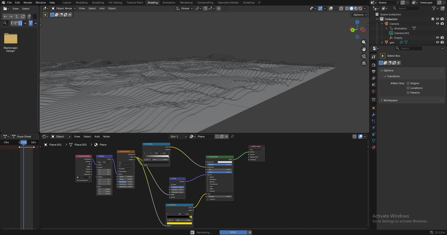The image size is (447, 235).
Task: Open the Node menu in shader editor
Action: [106, 137]
